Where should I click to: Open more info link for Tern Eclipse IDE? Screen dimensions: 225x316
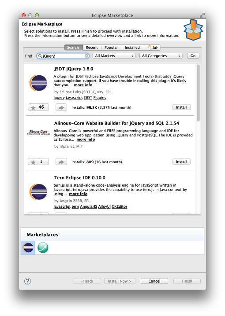[x=78, y=194]
